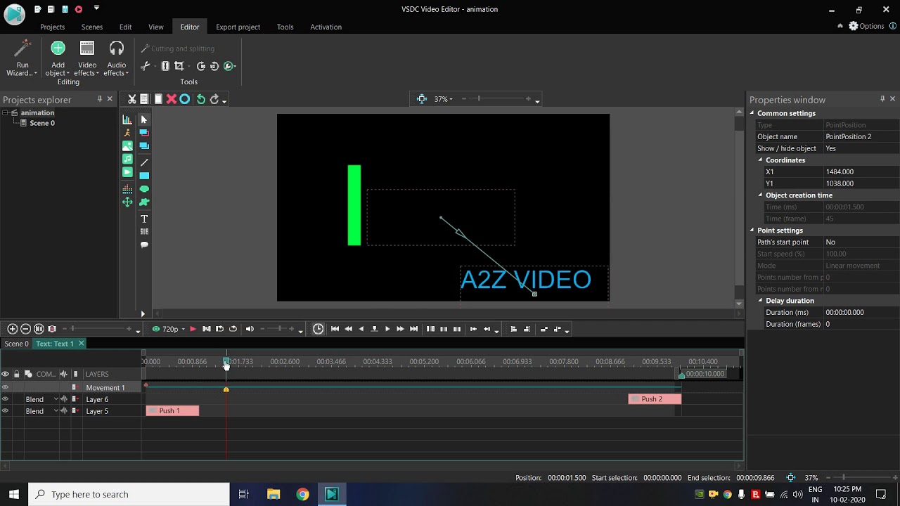Select the Text tool
Image resolution: width=900 pixels, height=506 pixels.
tap(144, 219)
